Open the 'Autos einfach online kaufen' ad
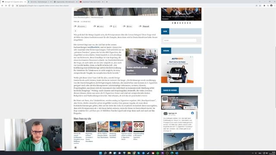 (x=141, y=62)
